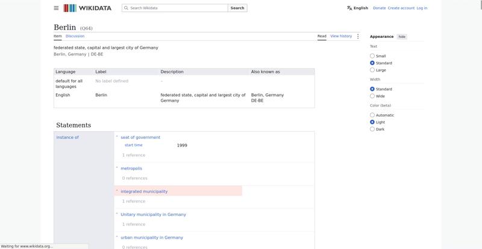Click rank icon beside urban municipality in Germany

tap(117, 238)
